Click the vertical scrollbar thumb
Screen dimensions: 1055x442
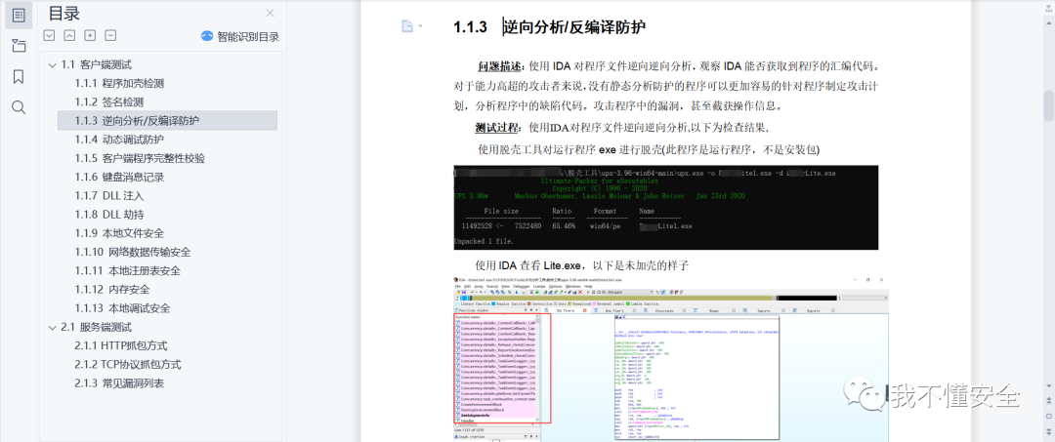pos(1048,105)
